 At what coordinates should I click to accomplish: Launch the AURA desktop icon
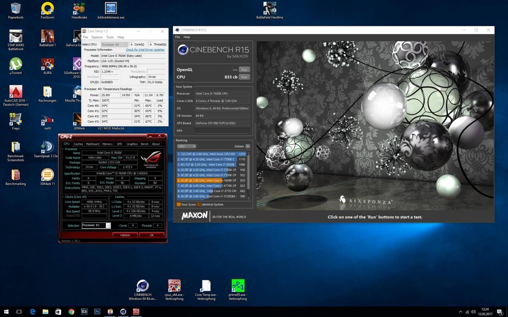pyautogui.click(x=47, y=66)
